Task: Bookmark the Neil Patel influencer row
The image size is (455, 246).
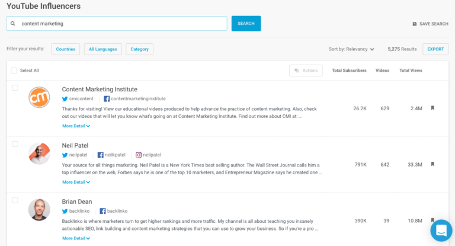Action: pyautogui.click(x=432, y=164)
